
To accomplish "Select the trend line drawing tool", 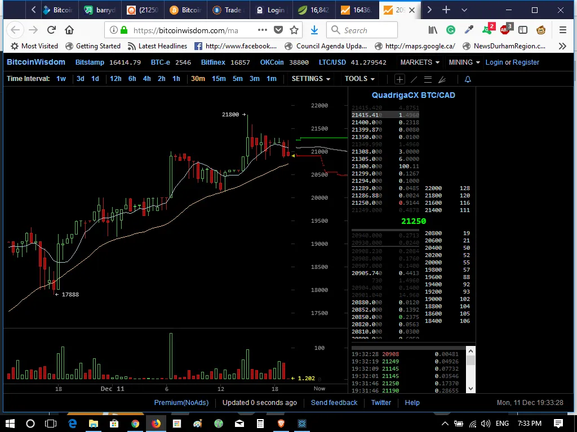I will (414, 79).
